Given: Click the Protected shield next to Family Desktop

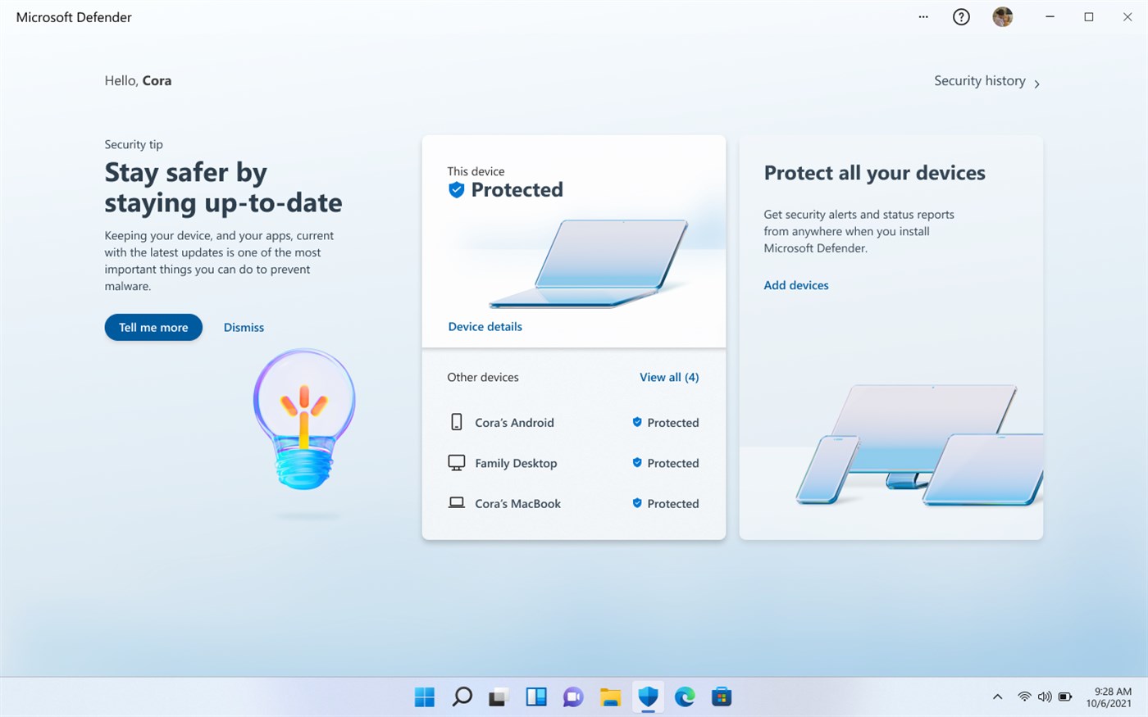Looking at the screenshot, I should point(637,462).
